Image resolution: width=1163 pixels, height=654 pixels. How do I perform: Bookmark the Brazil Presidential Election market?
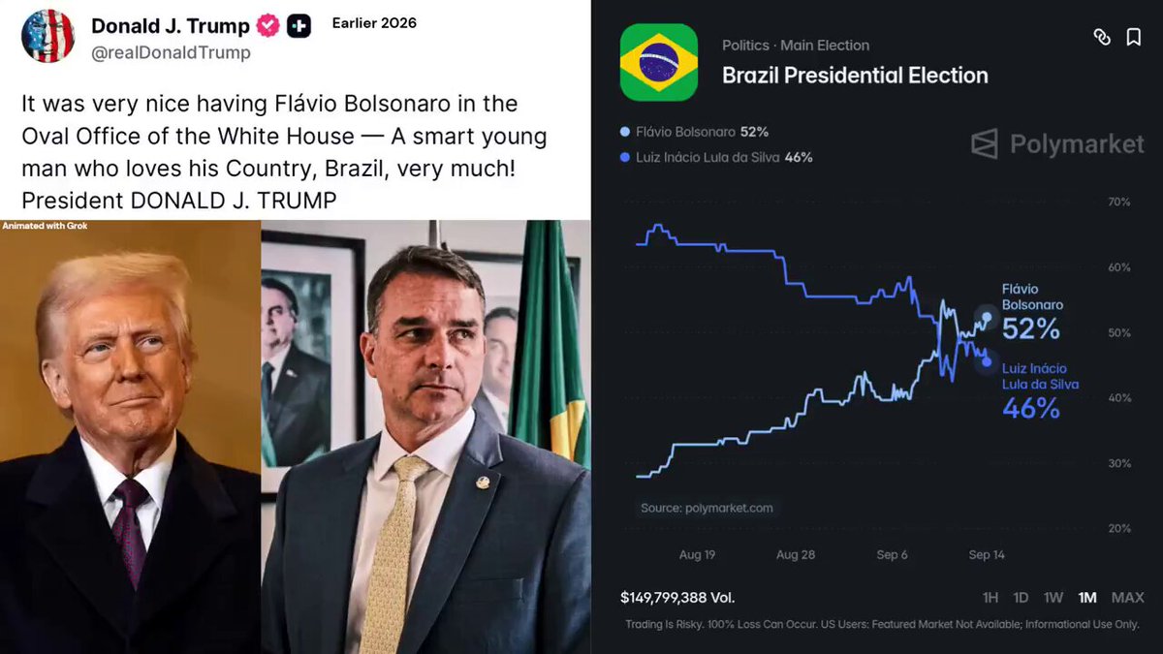[x=1133, y=37]
